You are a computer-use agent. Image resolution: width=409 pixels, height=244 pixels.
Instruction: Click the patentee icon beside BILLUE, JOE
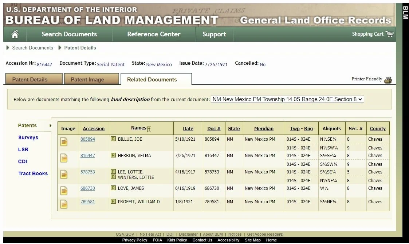click(x=113, y=139)
